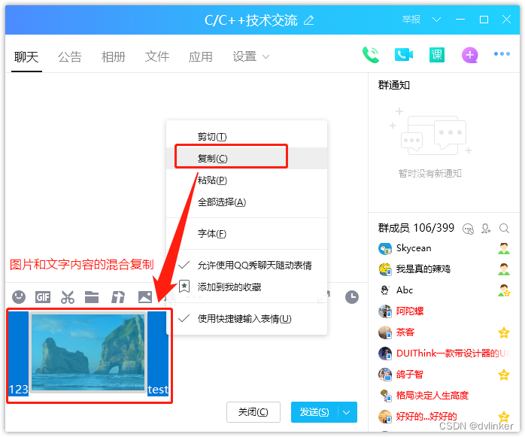Click the music share icon
The width and height of the screenshot is (525, 437).
click(118, 297)
